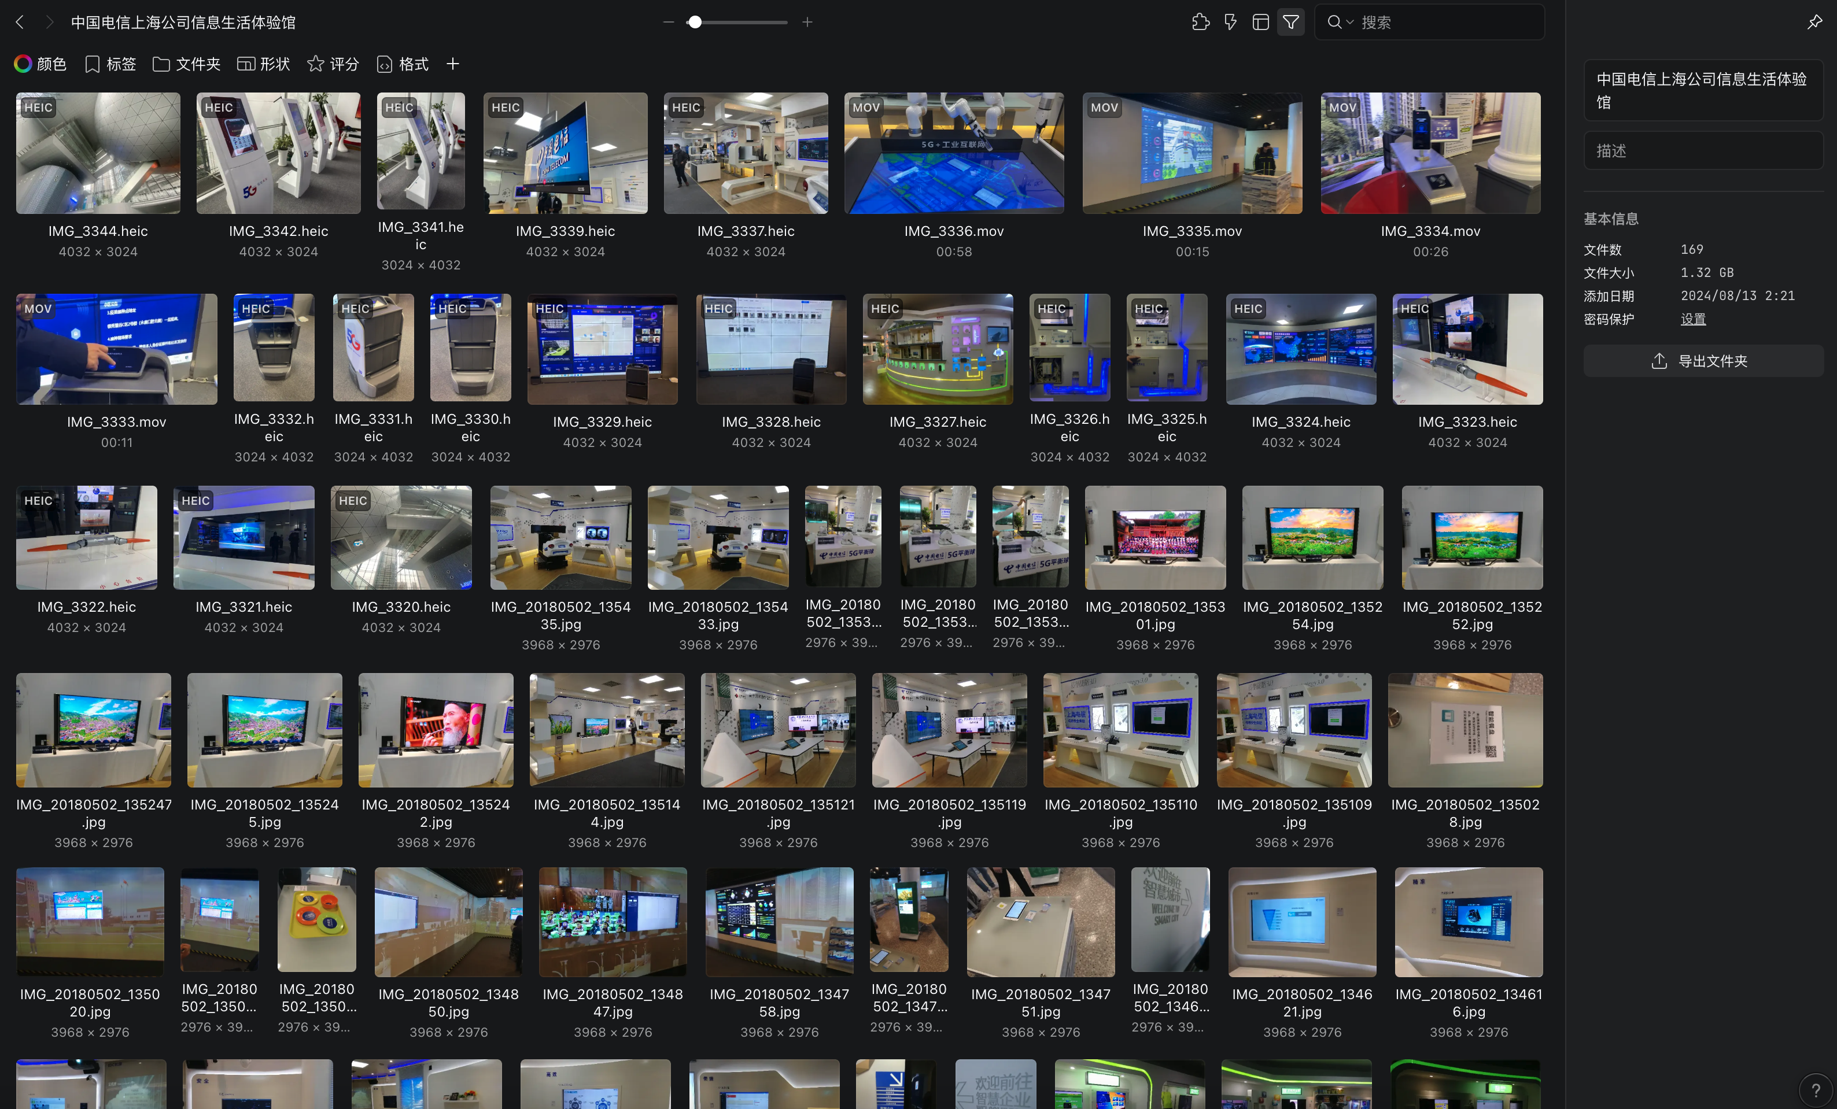
Task: Open the 评分 rating filter
Action: 333,64
